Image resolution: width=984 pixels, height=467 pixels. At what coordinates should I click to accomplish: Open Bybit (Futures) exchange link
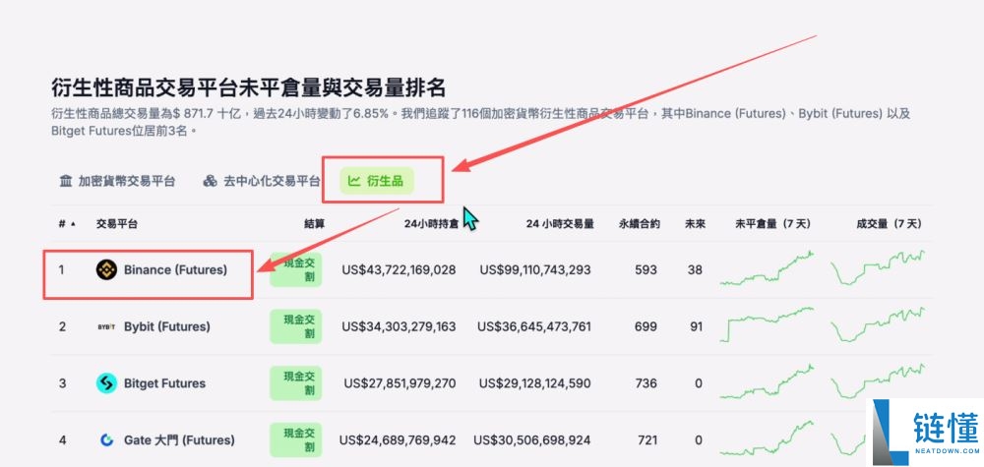click(167, 326)
